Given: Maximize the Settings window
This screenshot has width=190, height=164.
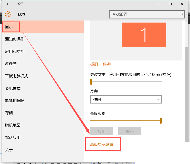Looking at the screenshot, I should coord(170,4).
